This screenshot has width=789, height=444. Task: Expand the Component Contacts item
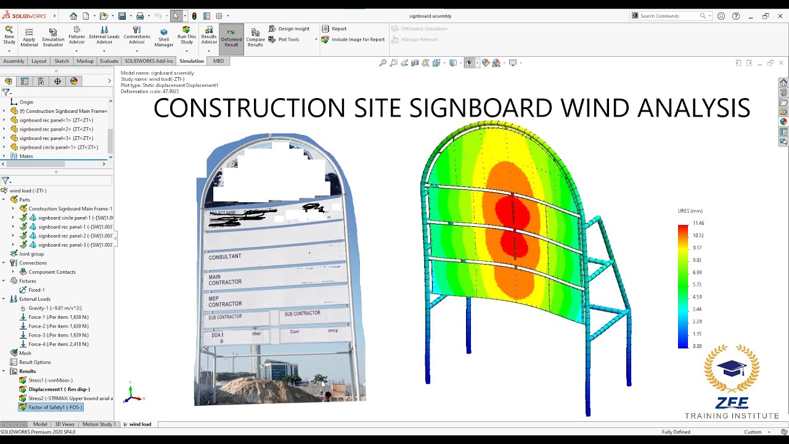coord(13,272)
